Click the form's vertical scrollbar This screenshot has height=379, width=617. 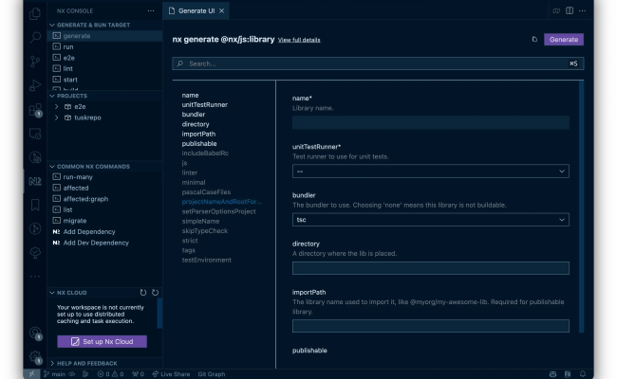pyautogui.click(x=581, y=207)
